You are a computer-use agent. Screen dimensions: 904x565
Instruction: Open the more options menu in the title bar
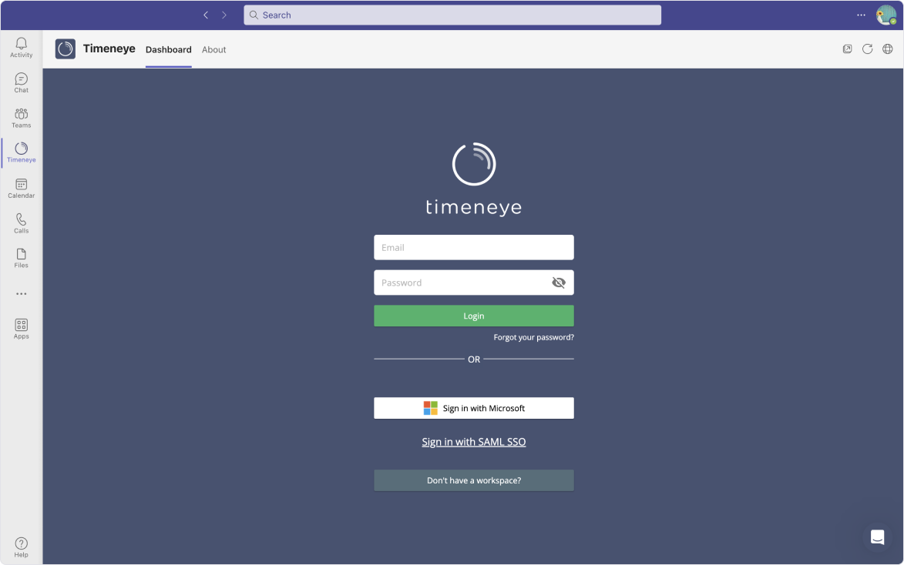point(861,15)
